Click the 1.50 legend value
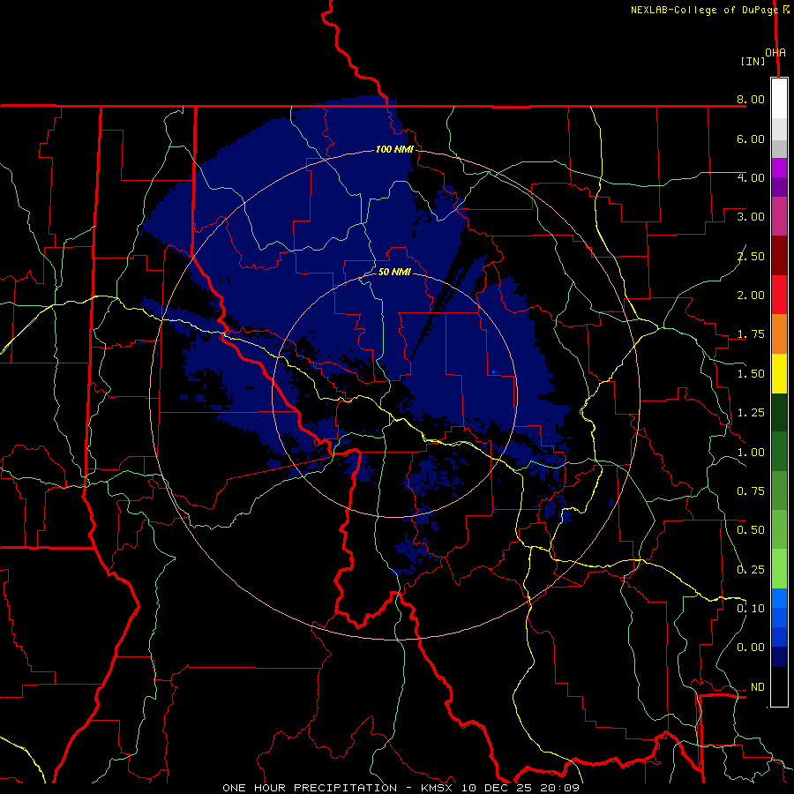This screenshot has height=794, width=794. pyautogui.click(x=751, y=374)
